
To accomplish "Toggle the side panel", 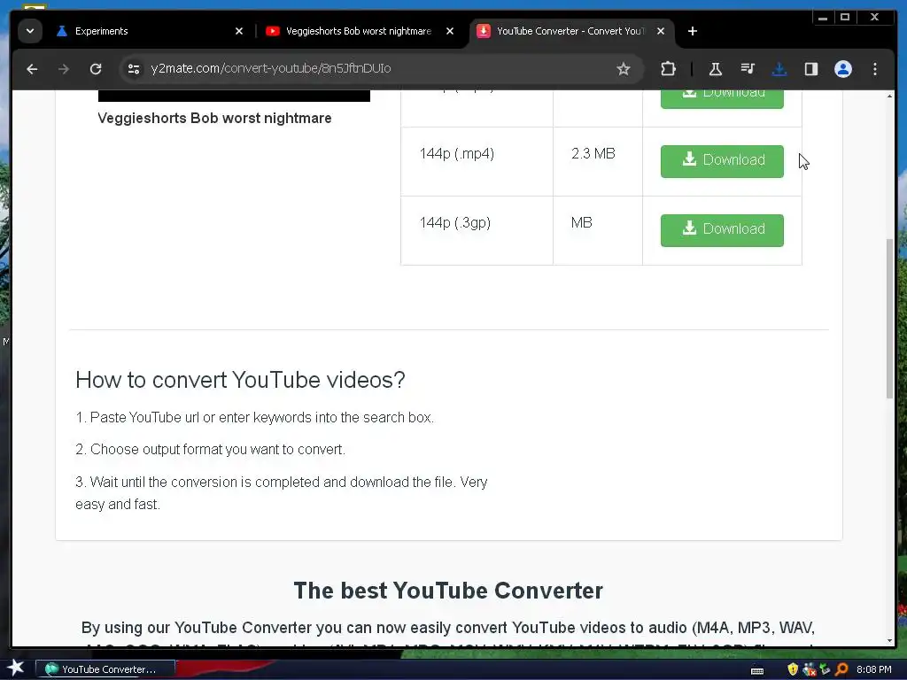I will (811, 69).
